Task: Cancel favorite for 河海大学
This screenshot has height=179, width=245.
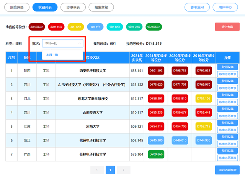Action: 227,123
